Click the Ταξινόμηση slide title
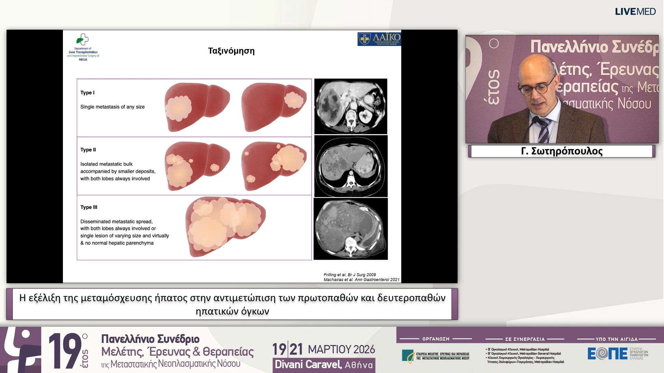The image size is (664, 373). (x=231, y=51)
